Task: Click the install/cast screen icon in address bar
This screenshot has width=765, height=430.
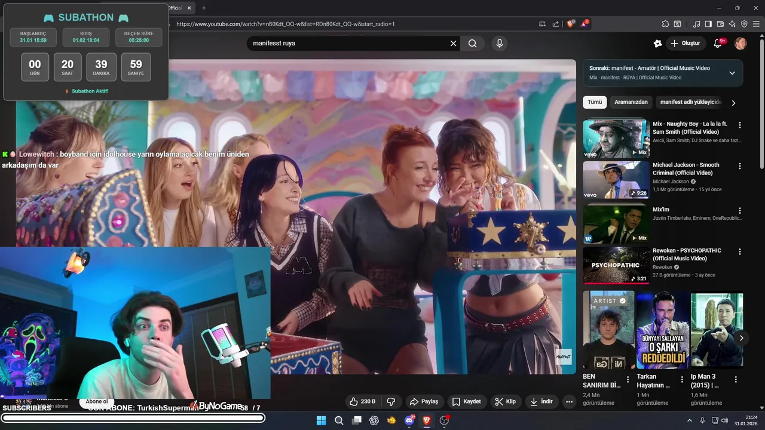Action: click(x=543, y=24)
